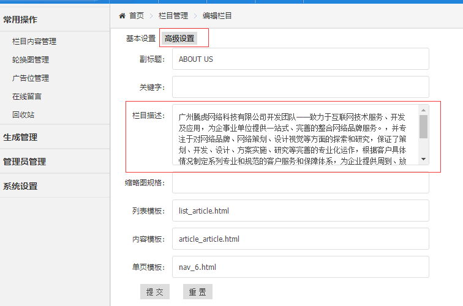Open the 回收站 sidebar item
The width and height of the screenshot is (463, 306).
23,115
